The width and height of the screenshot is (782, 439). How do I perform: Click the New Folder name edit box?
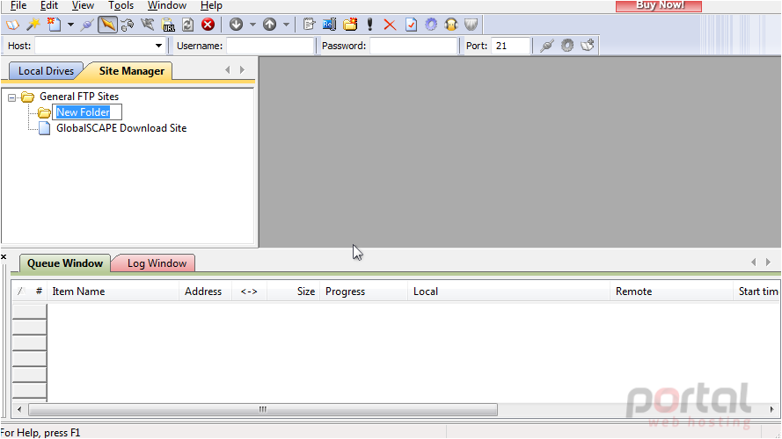(87, 112)
